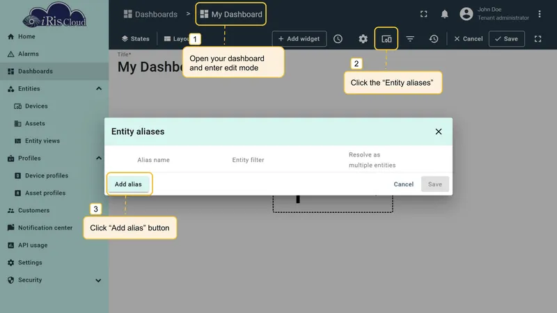Open the States button in toolbar
557x313 pixels.
[135, 39]
